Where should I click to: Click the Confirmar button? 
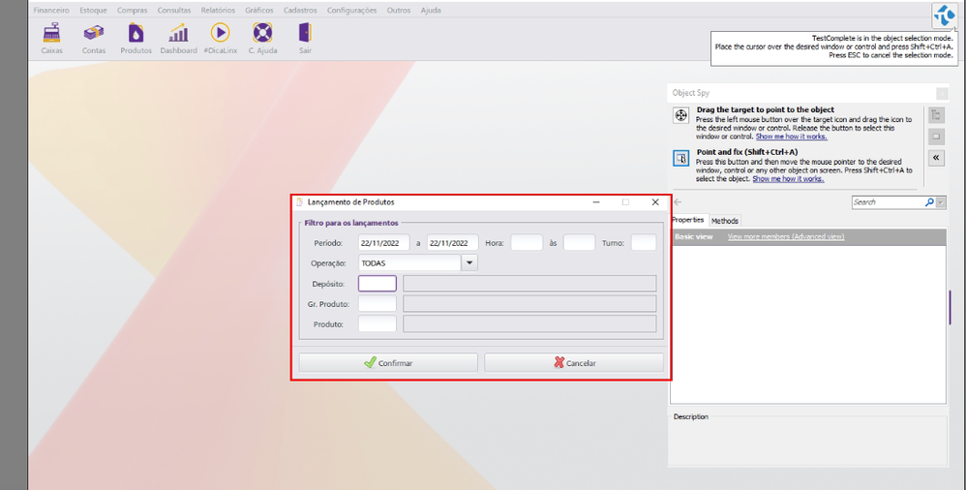tap(388, 363)
